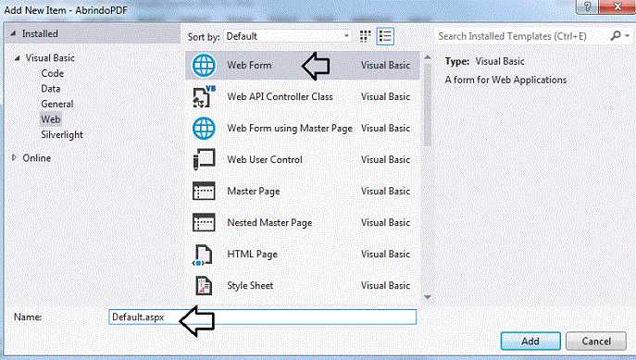Select the General category
This screenshot has width=636, height=360.
57,104
